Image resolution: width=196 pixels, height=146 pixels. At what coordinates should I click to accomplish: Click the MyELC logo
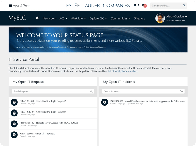(x=17, y=18)
